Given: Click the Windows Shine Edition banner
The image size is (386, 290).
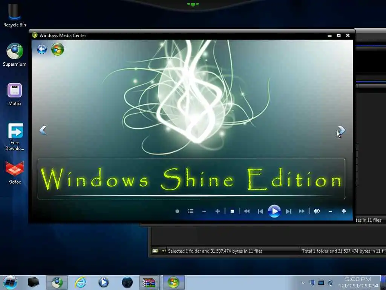Looking at the screenshot, I should [191, 179].
